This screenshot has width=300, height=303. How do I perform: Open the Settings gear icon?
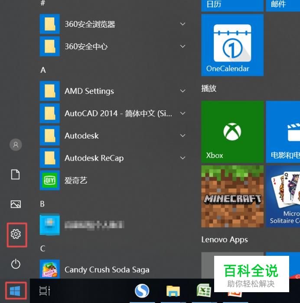pyautogui.click(x=16, y=234)
